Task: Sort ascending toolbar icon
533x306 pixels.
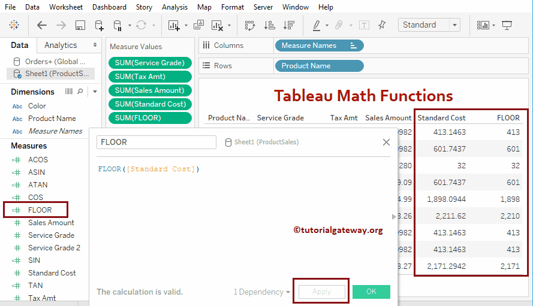Action: coord(269,25)
